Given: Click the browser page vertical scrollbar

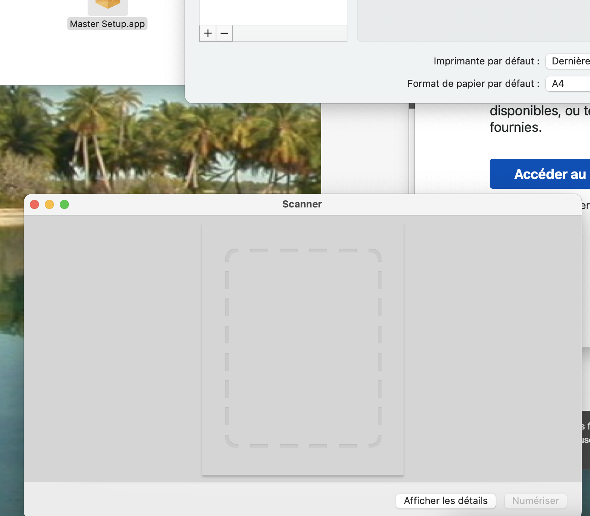Looking at the screenshot, I should click(412, 149).
